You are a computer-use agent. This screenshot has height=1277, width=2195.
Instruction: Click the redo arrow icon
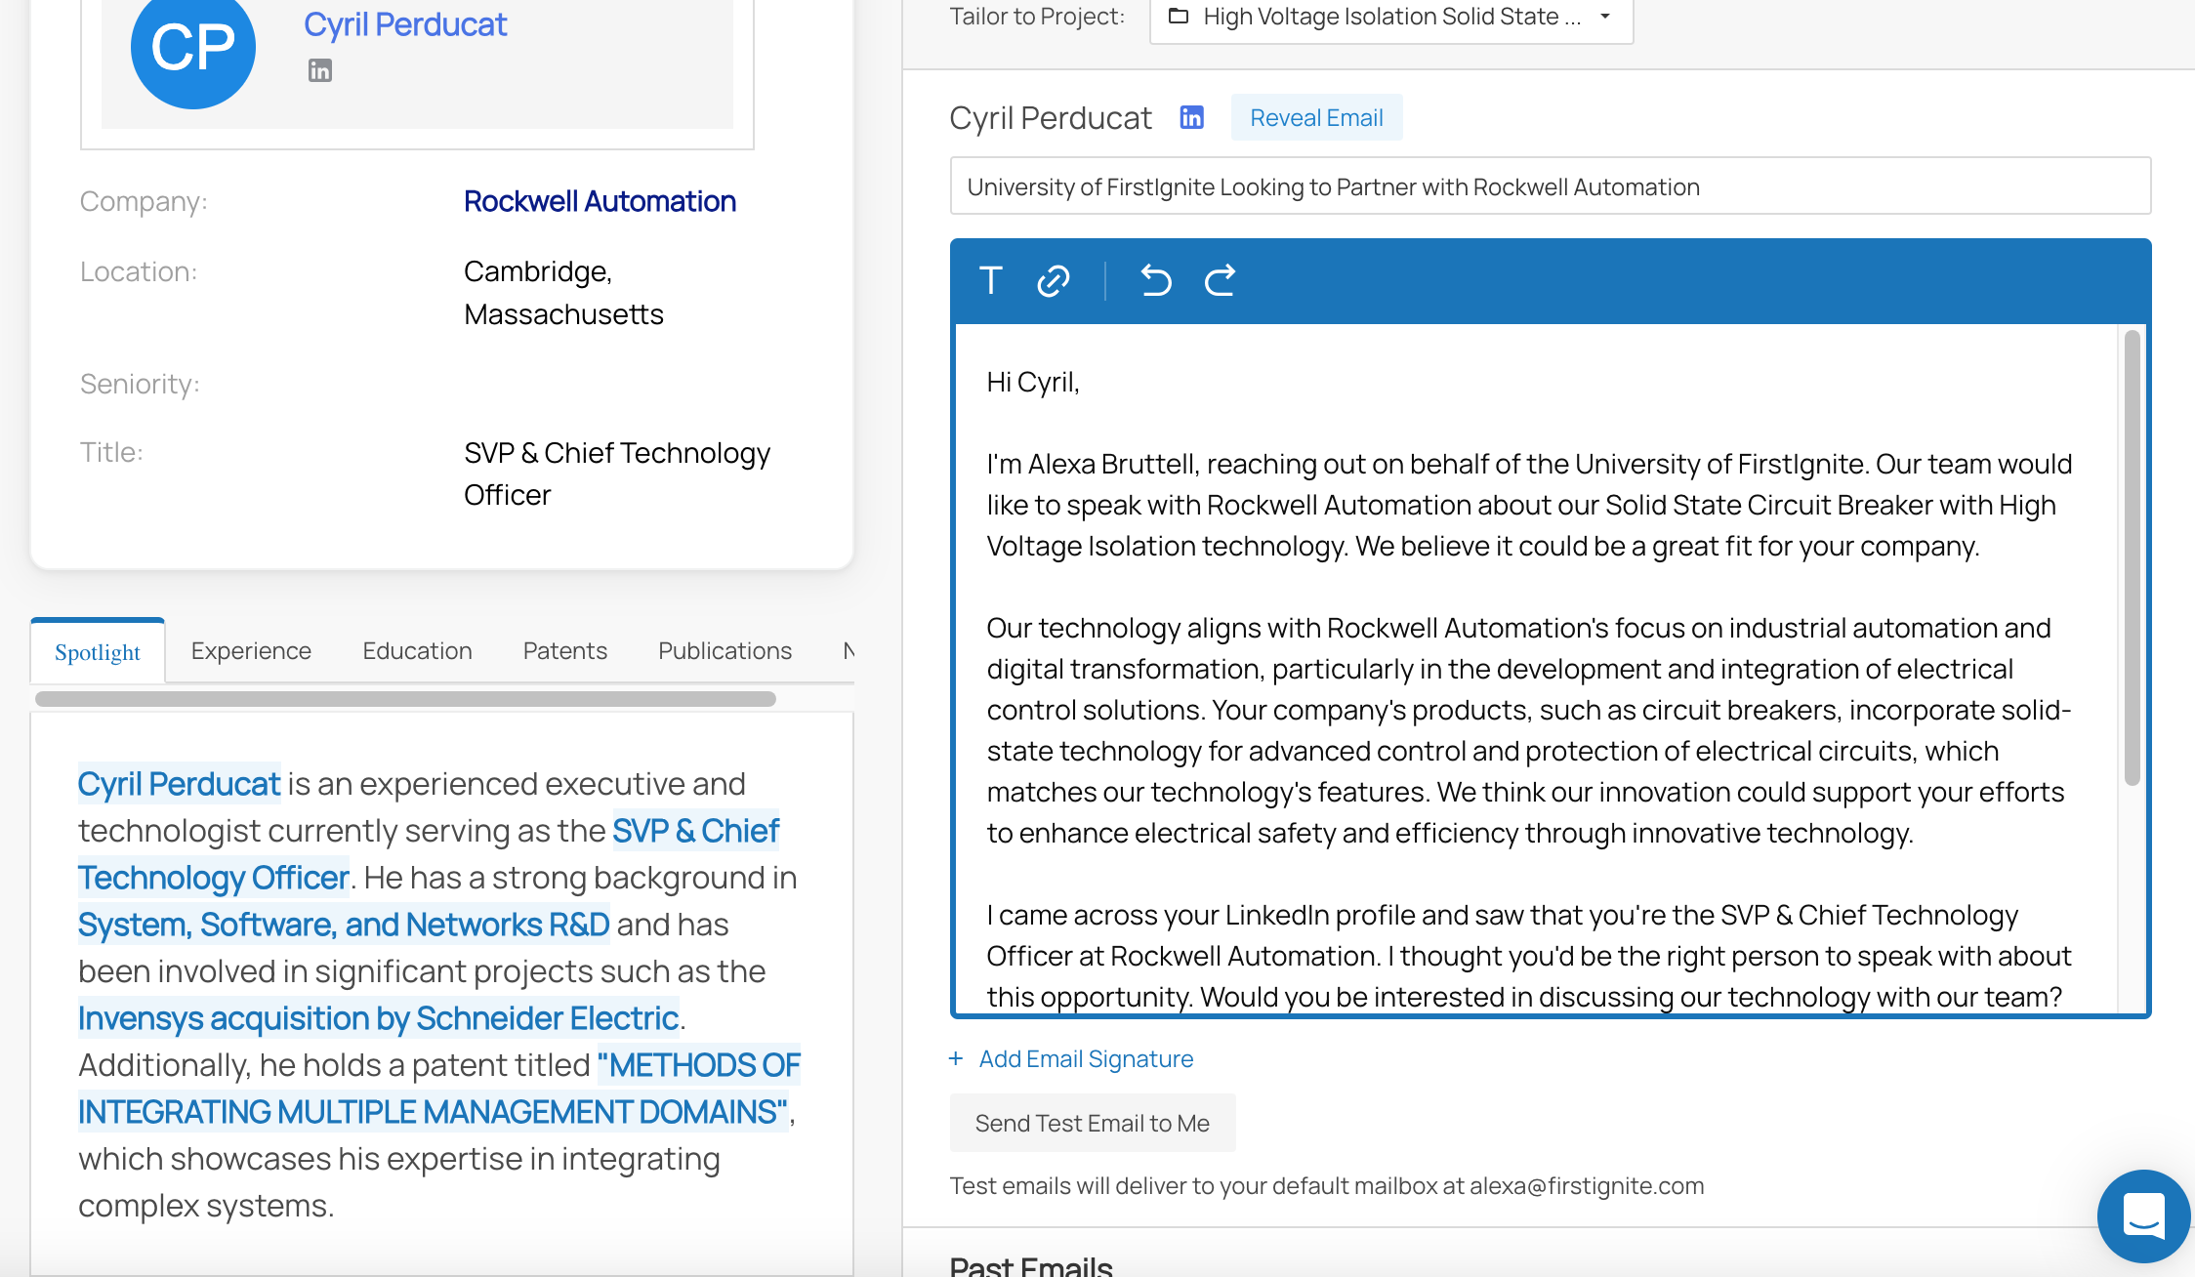(x=1220, y=281)
